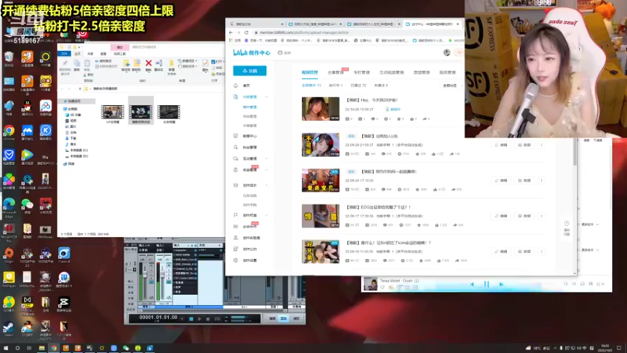Screen dimensions: 627x353
Task: Open the thumbnail of the 'Hey, 今天我29岁啦' video
Action: click(321, 109)
